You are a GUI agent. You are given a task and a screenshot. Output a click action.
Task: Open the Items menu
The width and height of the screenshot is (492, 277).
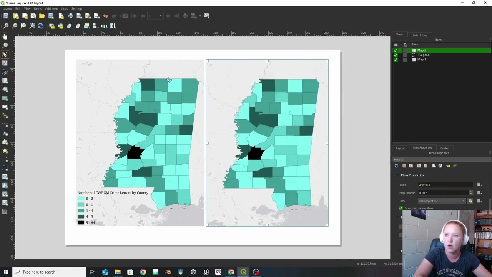[x=38, y=8]
